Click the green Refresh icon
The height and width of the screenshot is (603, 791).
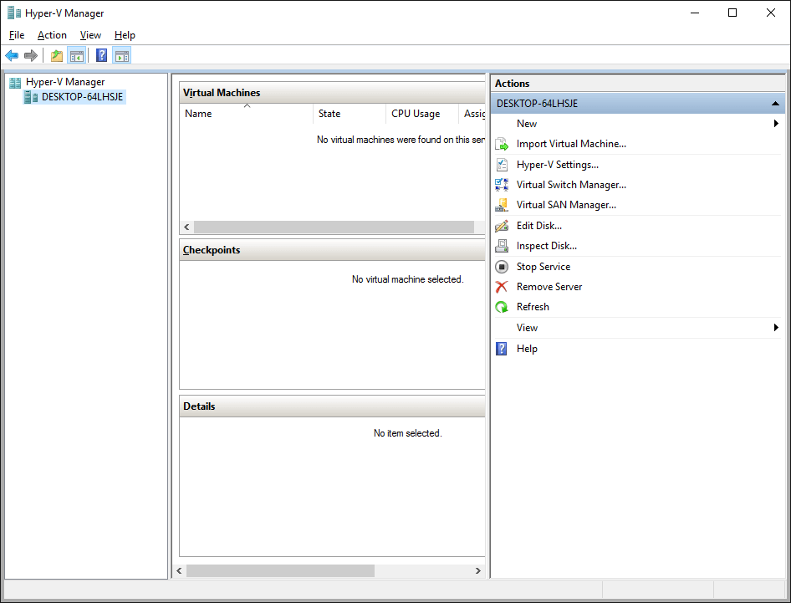point(502,307)
